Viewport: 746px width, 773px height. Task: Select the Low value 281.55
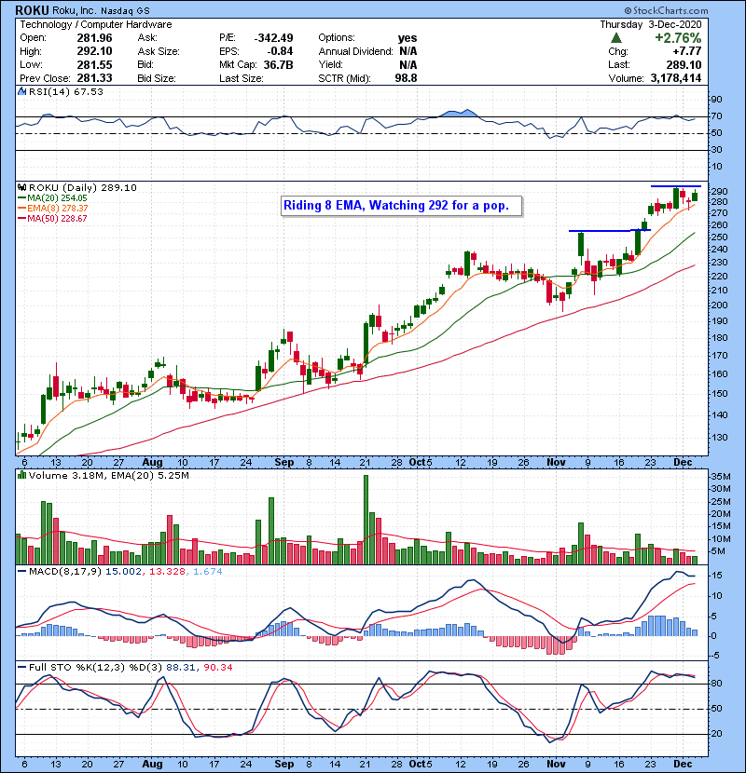click(x=94, y=64)
